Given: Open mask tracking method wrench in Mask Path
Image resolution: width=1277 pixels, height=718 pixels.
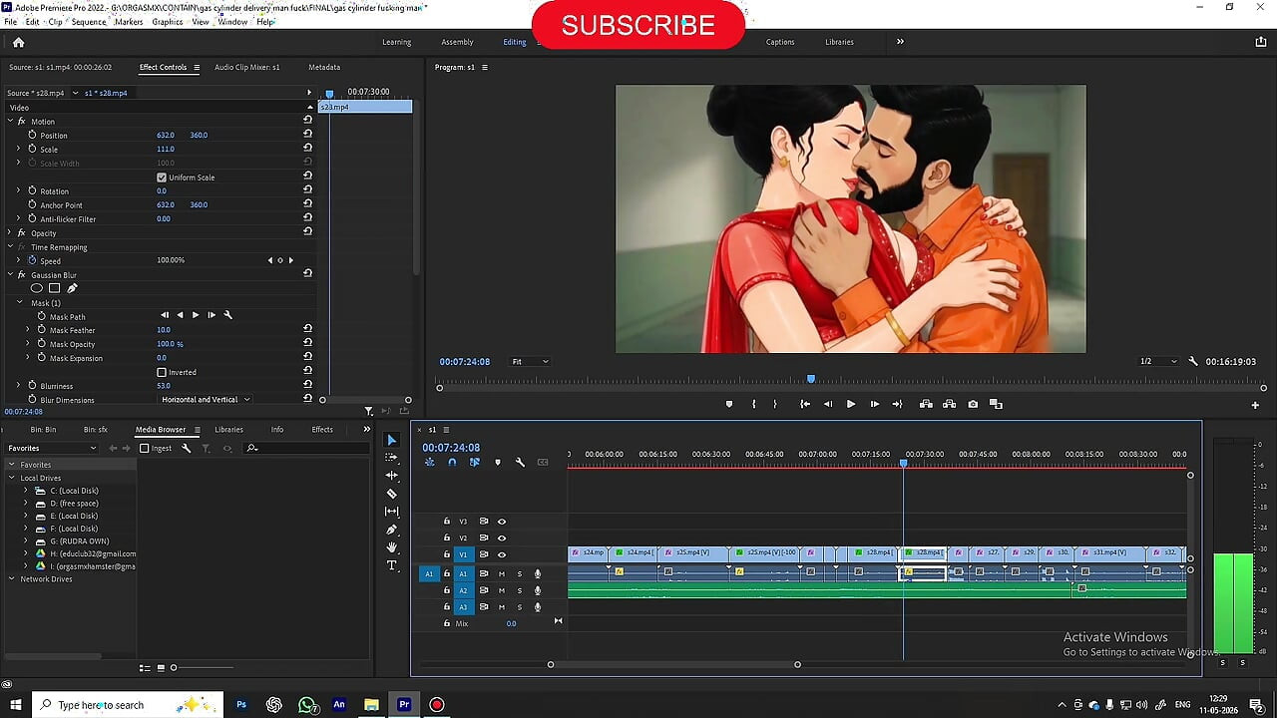Looking at the screenshot, I should (x=227, y=315).
